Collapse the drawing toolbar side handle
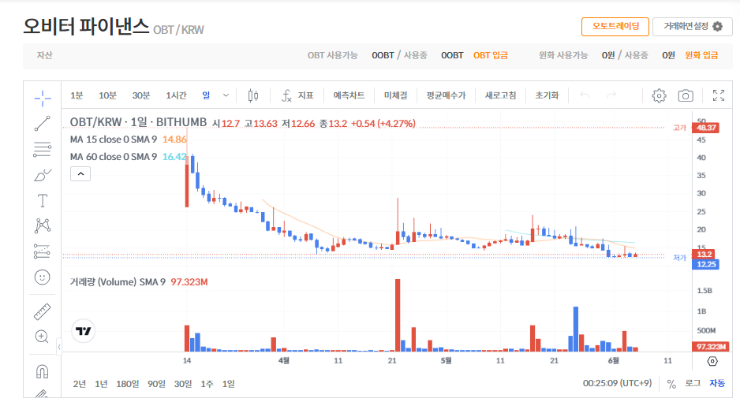Viewport: 740px width, 402px height. (59, 348)
